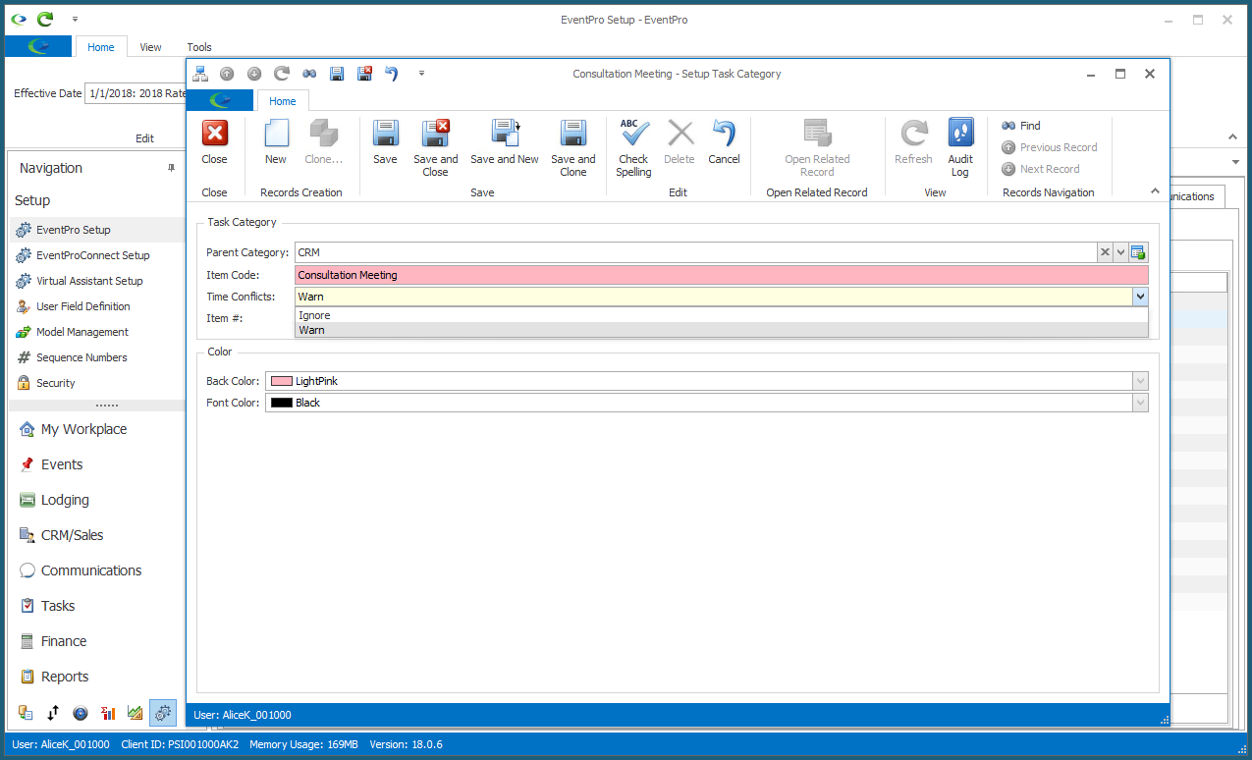
Task: Clear the Parent Category value with X
Action: pyautogui.click(x=1105, y=252)
